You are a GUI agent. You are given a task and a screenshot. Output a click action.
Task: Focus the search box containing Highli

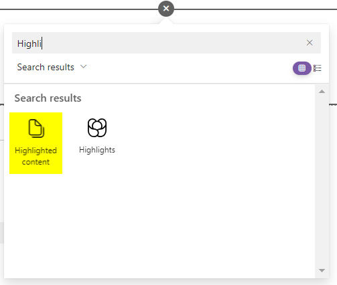coord(166,43)
